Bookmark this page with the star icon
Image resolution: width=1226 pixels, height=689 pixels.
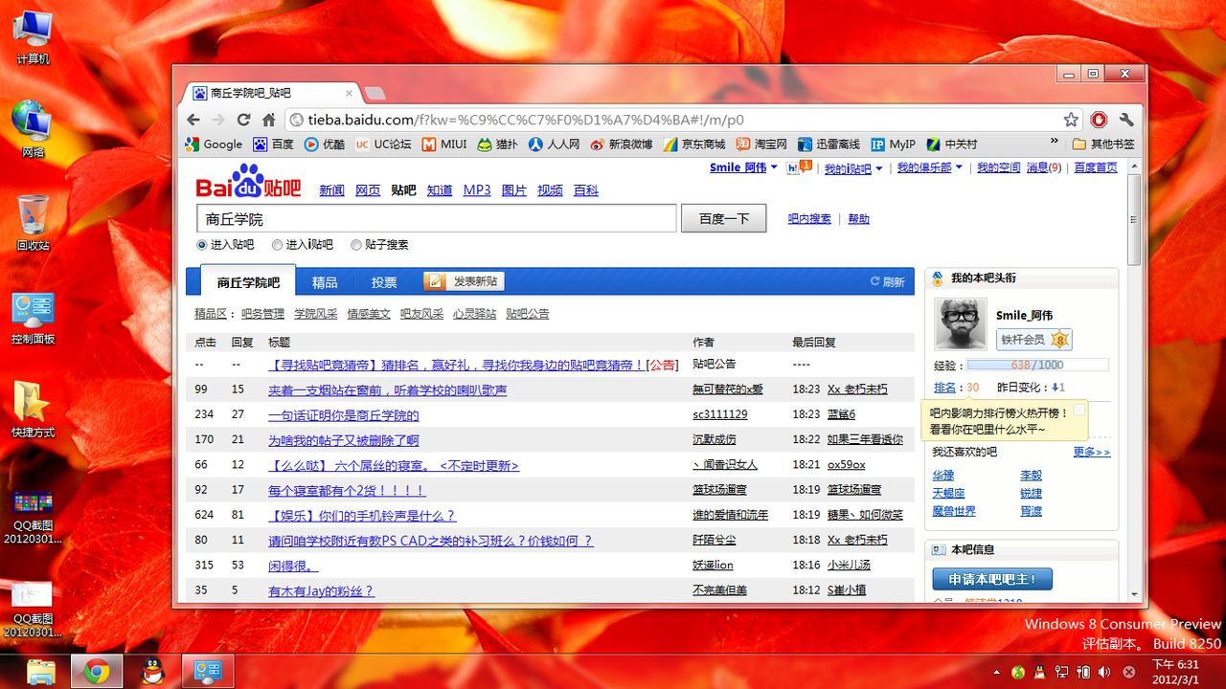click(x=1071, y=120)
